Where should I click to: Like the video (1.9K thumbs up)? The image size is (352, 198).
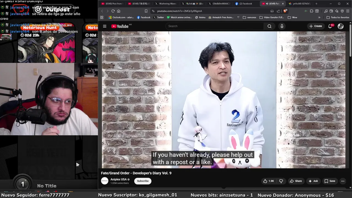pyautogui.click(x=268, y=181)
